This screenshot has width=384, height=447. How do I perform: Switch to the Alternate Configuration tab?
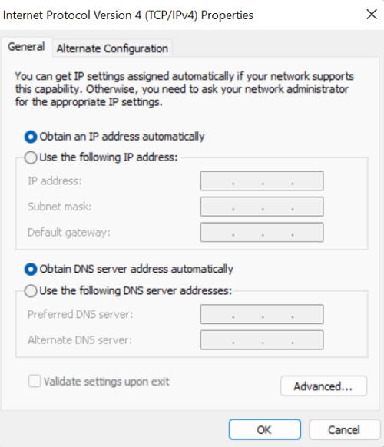[112, 48]
